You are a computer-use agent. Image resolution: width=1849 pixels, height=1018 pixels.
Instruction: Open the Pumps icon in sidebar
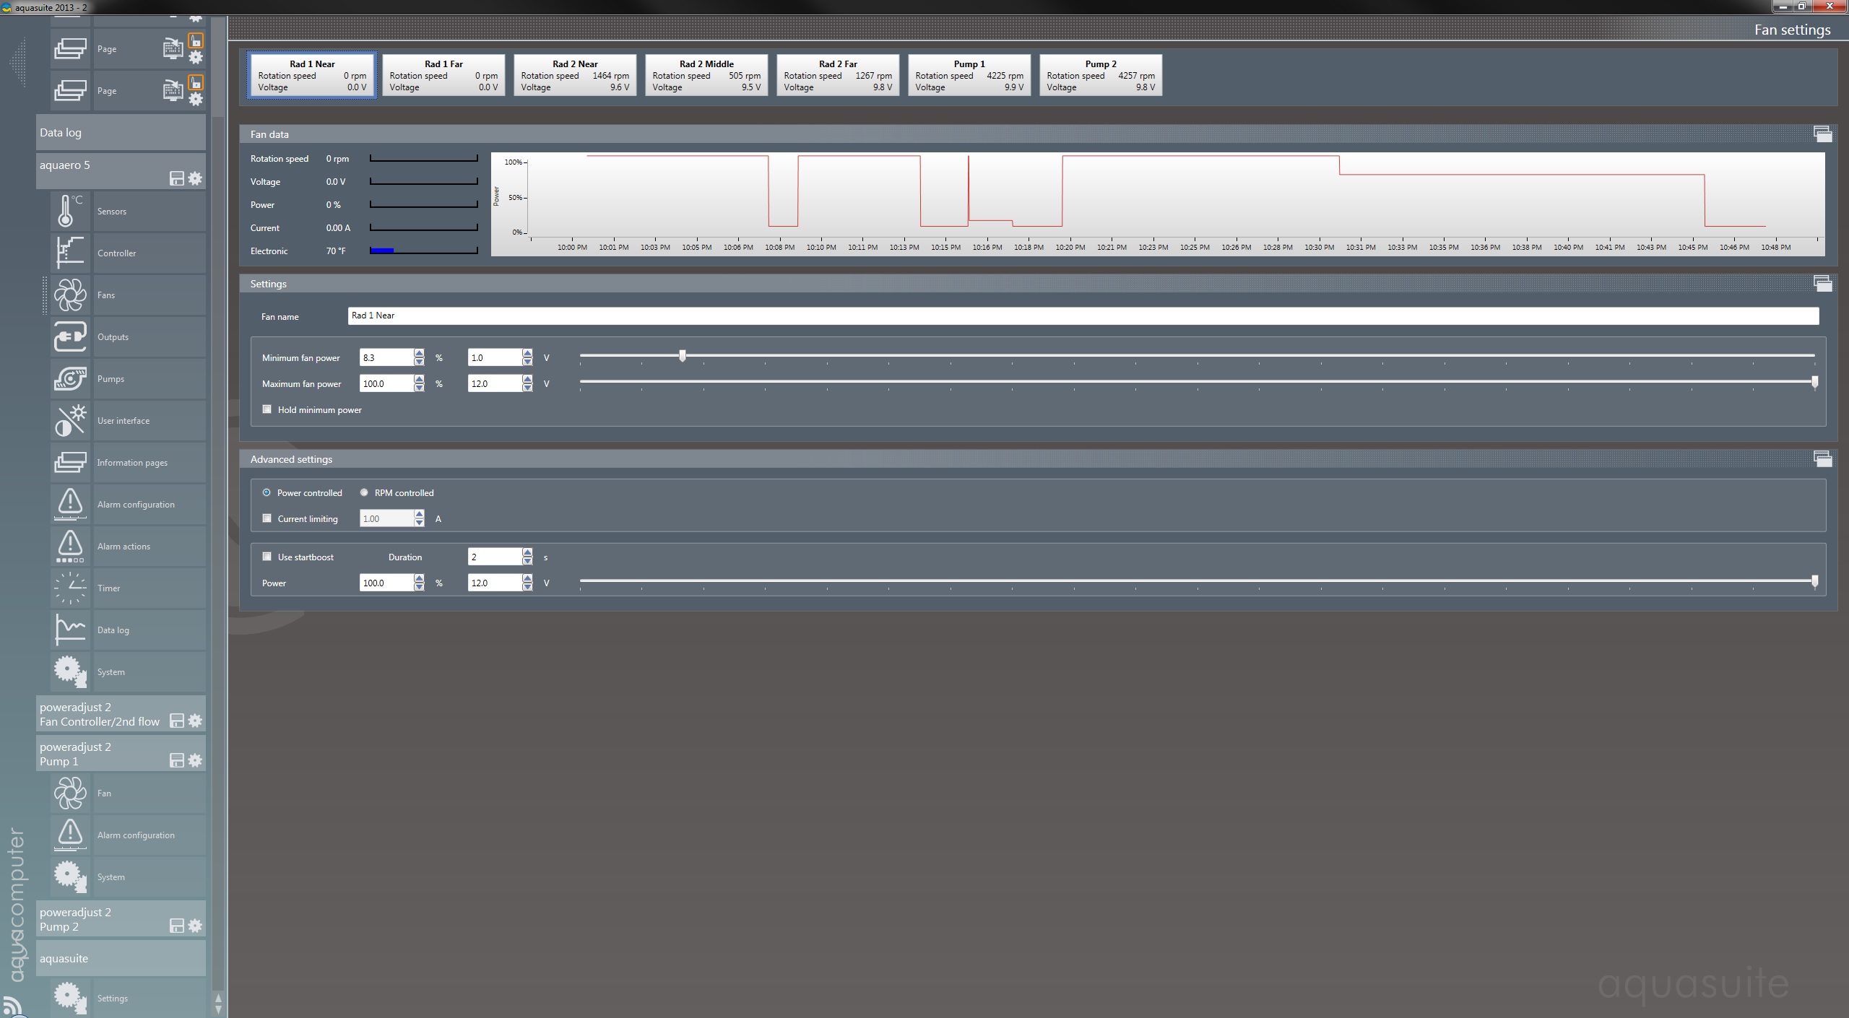[x=70, y=378]
